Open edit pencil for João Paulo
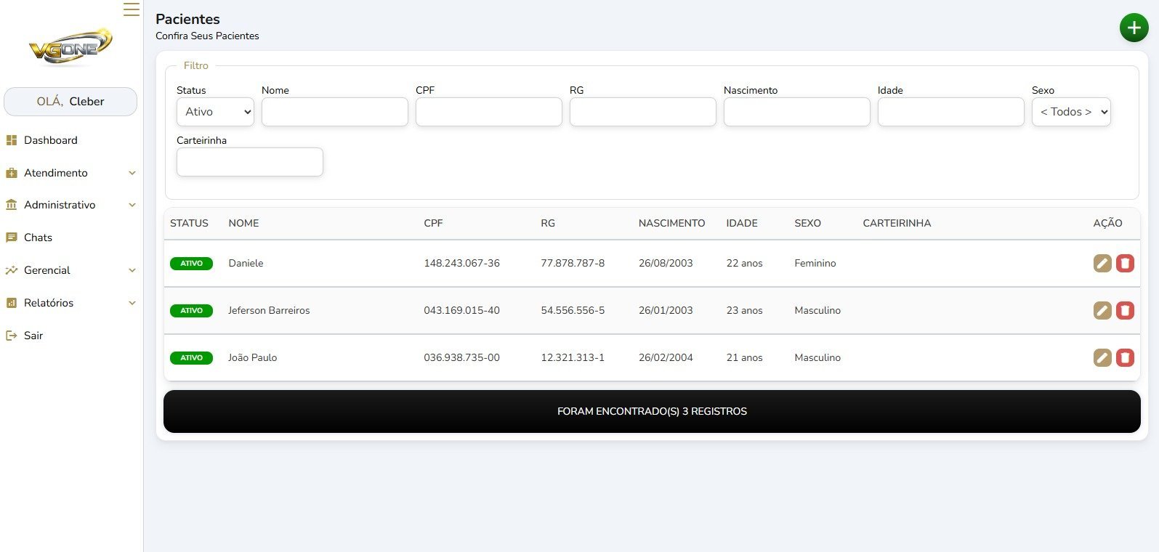Screen dimensions: 1159x552 1102,357
